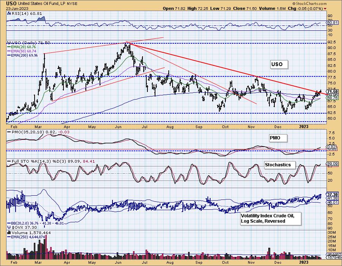Click the StockCharts.com watermark link
Screen dimensions: 342x266
(x=309, y=3)
